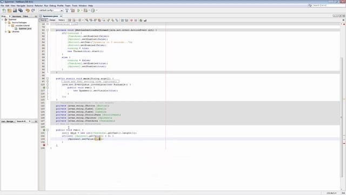
Task: Click the Last Edit editor toolbar icon
Action: (x=70, y=20)
